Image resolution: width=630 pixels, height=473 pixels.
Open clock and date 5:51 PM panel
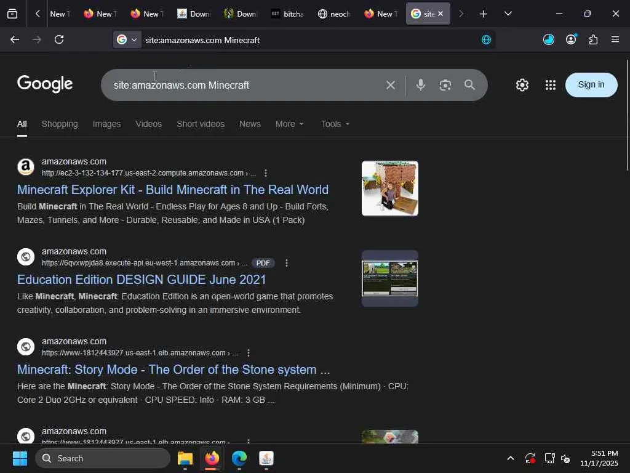[x=599, y=458]
